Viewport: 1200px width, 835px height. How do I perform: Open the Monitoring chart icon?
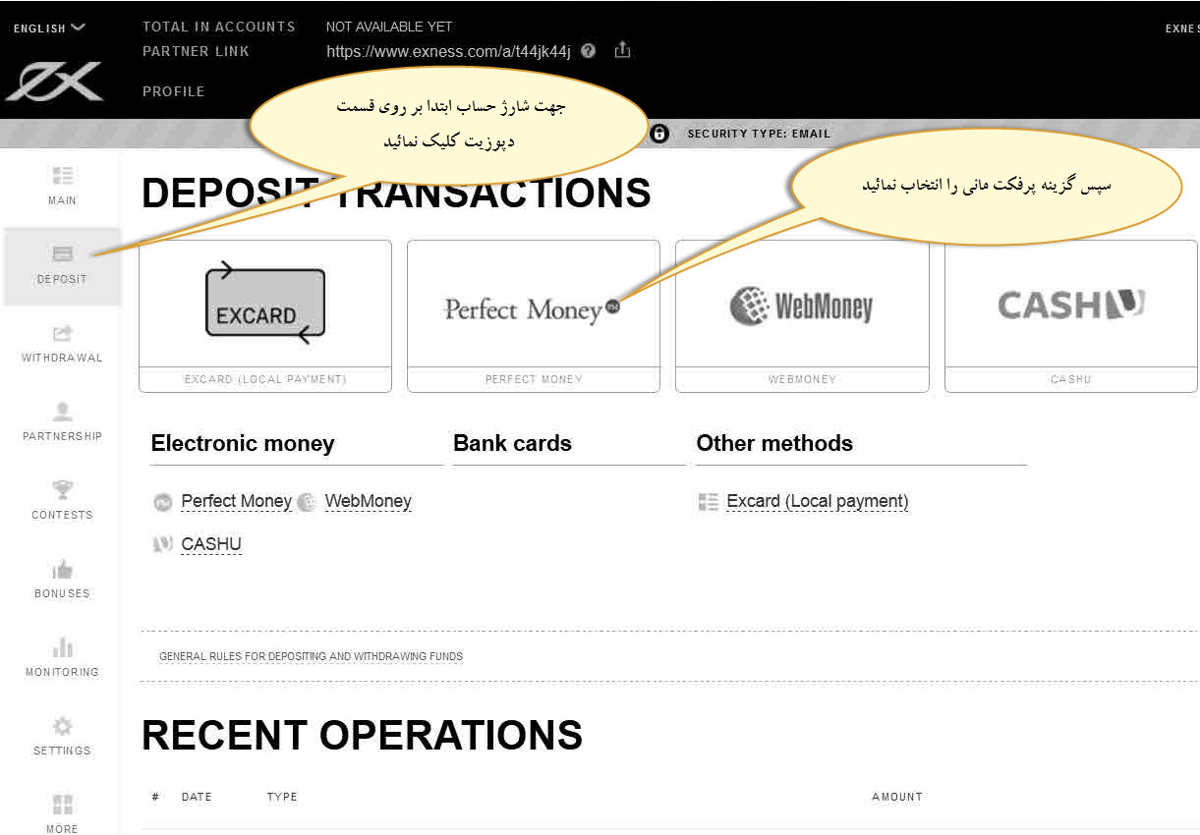(62, 647)
